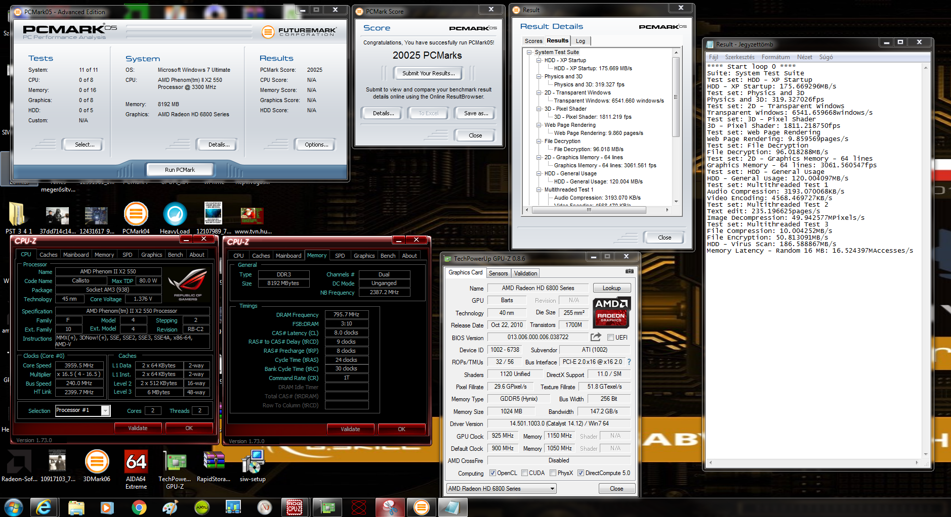Collapse the 2D - Transparent Windows node
Viewport: 951px width, 517px height.
[539, 92]
